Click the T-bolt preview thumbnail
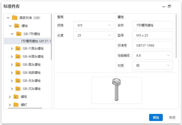Screen dimensions: 182x125 pos(117,90)
